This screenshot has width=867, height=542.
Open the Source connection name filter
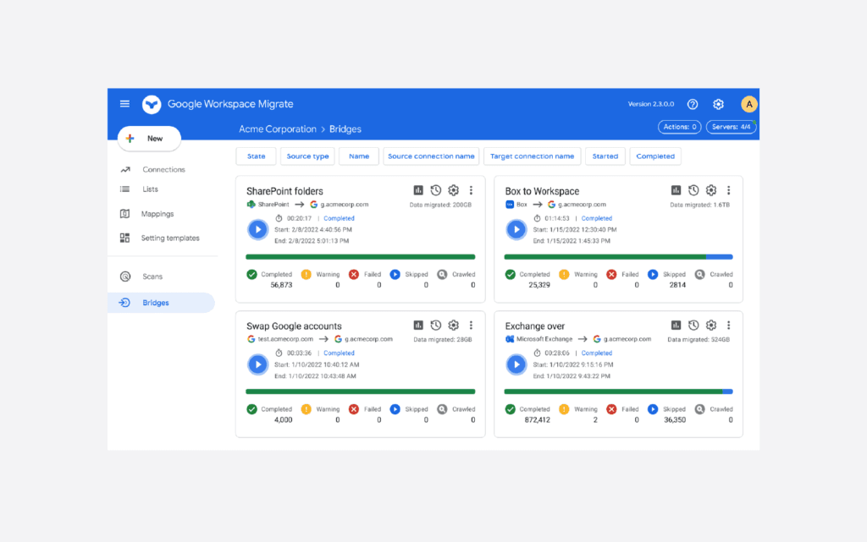[x=431, y=156]
